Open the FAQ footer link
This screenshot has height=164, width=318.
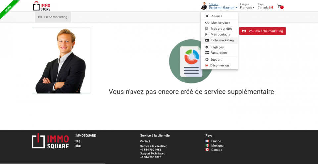pyautogui.click(x=78, y=141)
